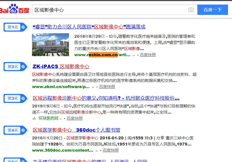
Task: Click the www.zkml.cn/software/p... URL
Action: (x=61, y=87)
